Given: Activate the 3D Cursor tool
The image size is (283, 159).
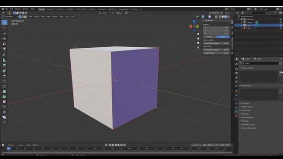Looking at the screenshot, I should (x=4, y=27).
